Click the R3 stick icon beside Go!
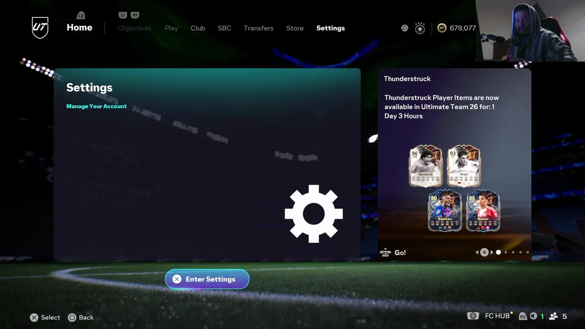The height and width of the screenshot is (329, 585). 385,253
